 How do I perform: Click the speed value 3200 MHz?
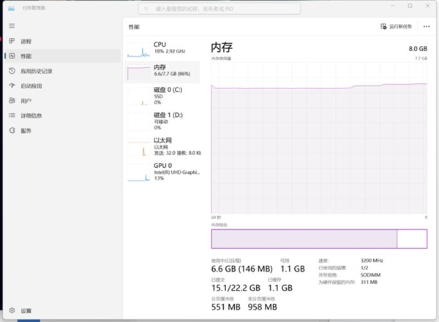[x=372, y=261]
